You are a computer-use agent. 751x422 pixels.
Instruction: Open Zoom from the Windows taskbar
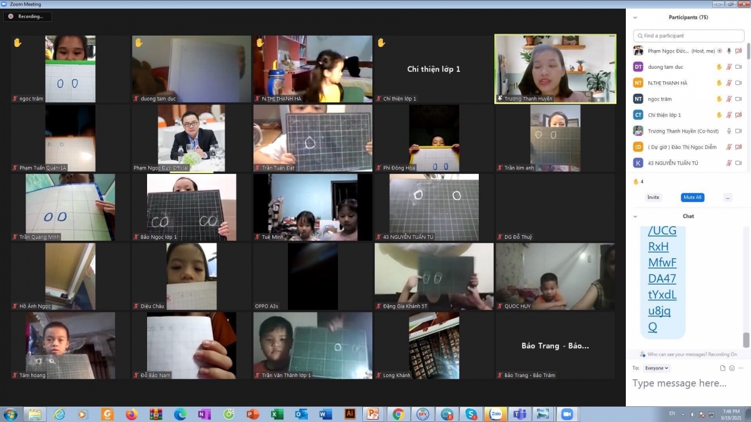tap(567, 414)
